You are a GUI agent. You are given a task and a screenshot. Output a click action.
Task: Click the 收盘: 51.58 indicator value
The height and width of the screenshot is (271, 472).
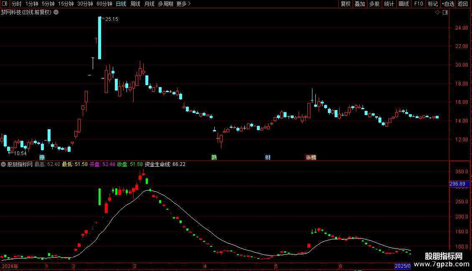[x=130, y=164]
